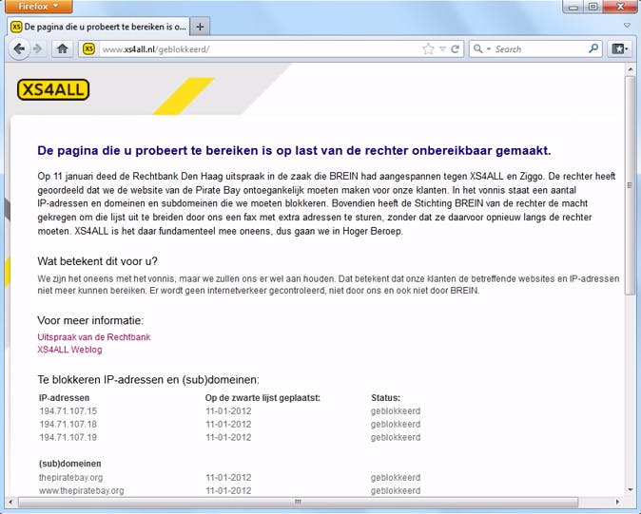Click the vertical scrollbar thumb

tap(631, 185)
